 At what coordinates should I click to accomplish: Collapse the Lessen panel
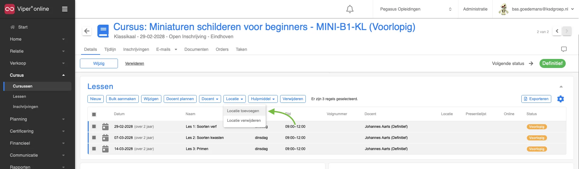[x=561, y=87]
